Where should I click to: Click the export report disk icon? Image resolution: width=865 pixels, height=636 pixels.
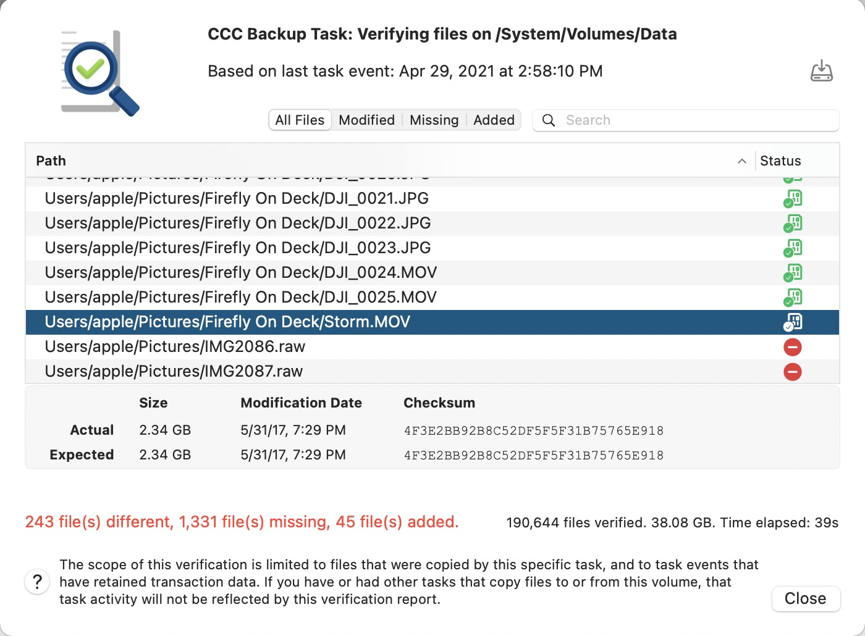click(x=821, y=71)
